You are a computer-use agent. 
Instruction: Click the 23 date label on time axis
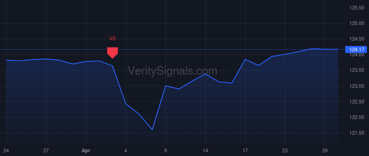(x=285, y=150)
